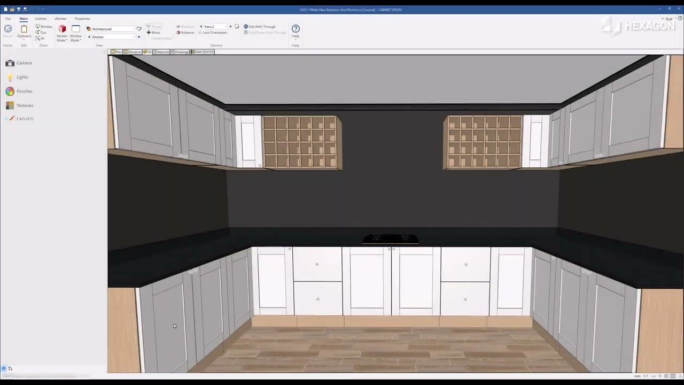Click the small help icon near Style
This screenshot has width=684, height=385.
click(680, 19)
